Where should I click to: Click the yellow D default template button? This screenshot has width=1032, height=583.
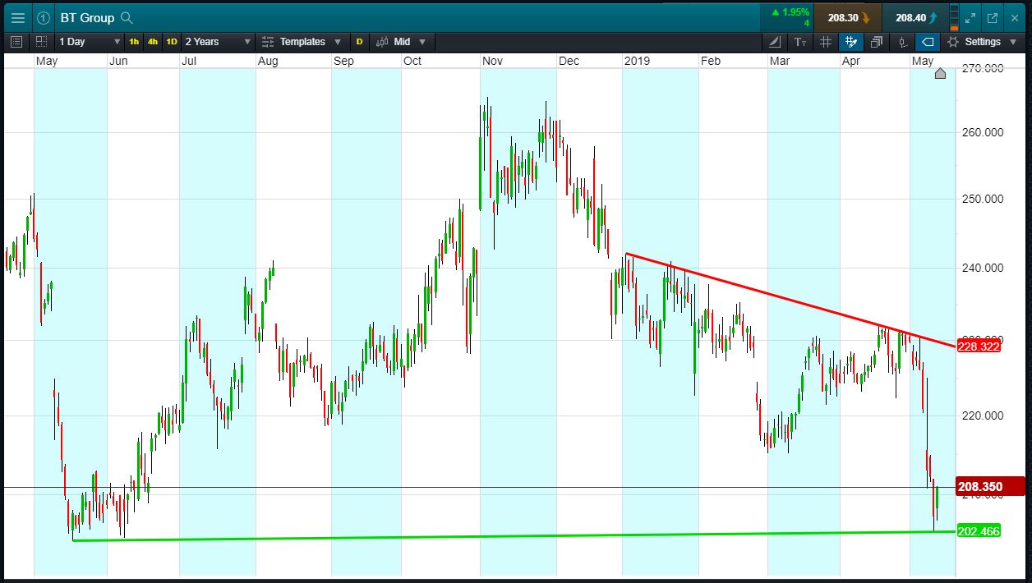pos(359,41)
